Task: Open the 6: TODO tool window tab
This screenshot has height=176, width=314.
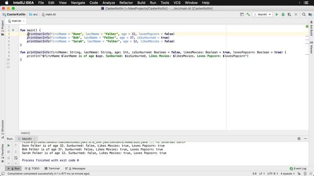Action: coord(32,168)
